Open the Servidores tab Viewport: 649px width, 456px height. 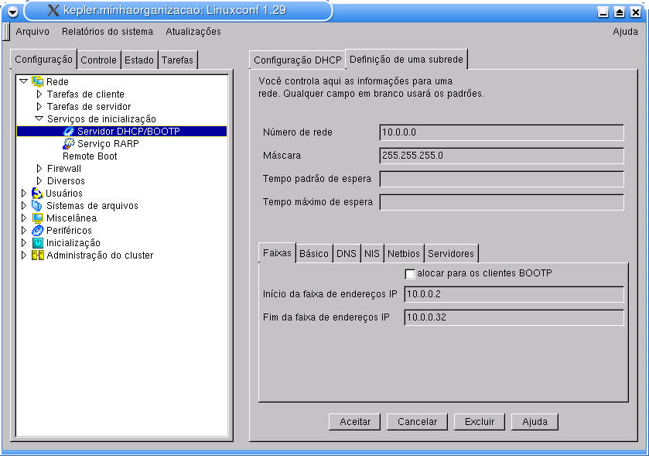451,253
